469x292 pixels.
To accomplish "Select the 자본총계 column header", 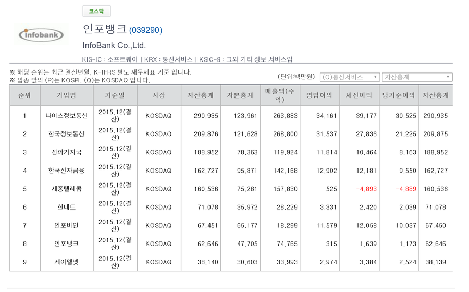I will (x=240, y=95).
